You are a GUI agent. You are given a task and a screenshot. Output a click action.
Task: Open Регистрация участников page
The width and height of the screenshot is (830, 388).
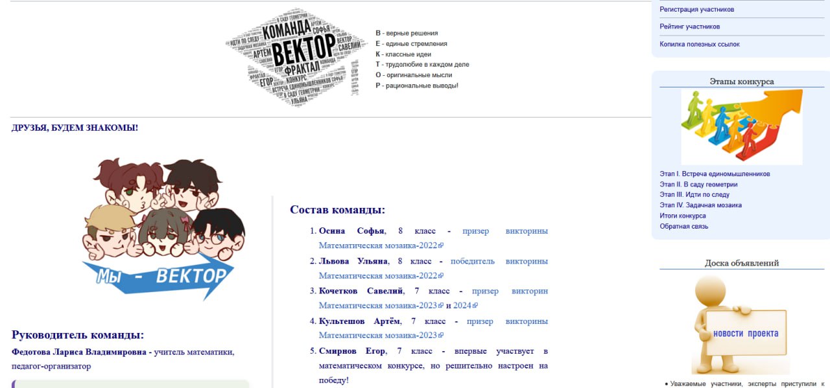pos(696,10)
